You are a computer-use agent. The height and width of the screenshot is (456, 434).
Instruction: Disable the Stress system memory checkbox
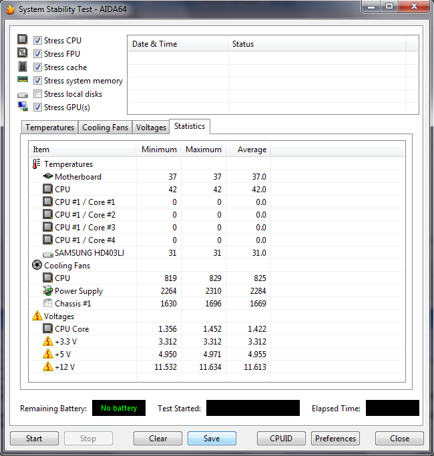(37, 80)
